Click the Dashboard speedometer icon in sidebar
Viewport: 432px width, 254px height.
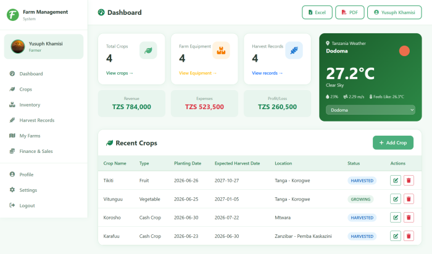(12, 73)
